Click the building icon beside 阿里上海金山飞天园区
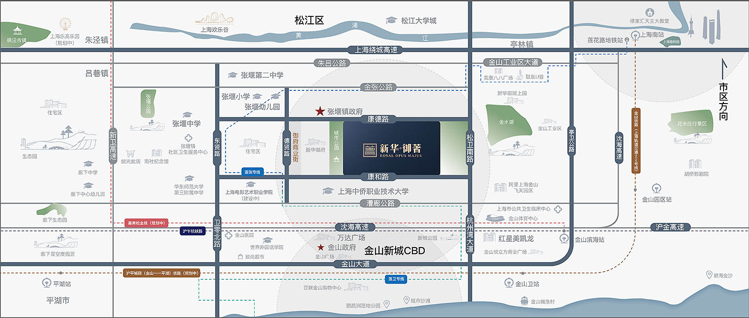Viewport: 749px width, 318px height. (x=500, y=187)
